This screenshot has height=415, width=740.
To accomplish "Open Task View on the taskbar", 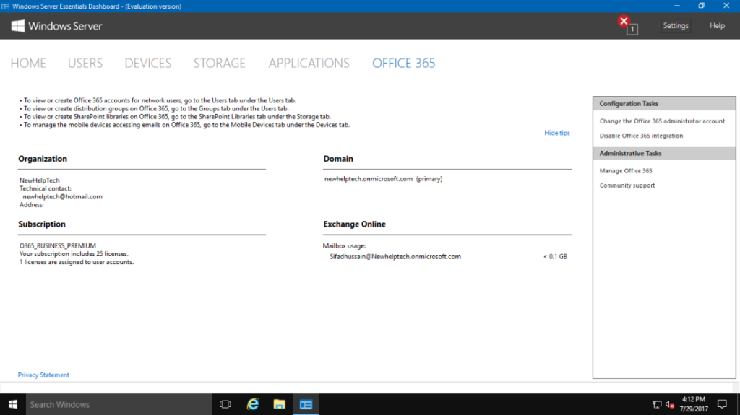I will [x=225, y=404].
